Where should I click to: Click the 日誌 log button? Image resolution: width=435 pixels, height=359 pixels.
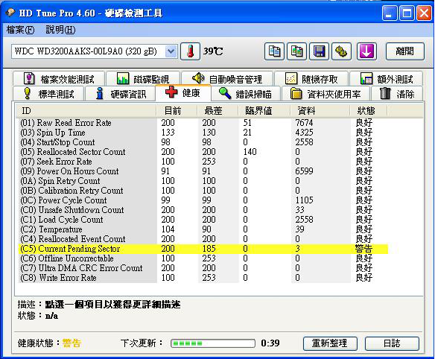coord(392,343)
